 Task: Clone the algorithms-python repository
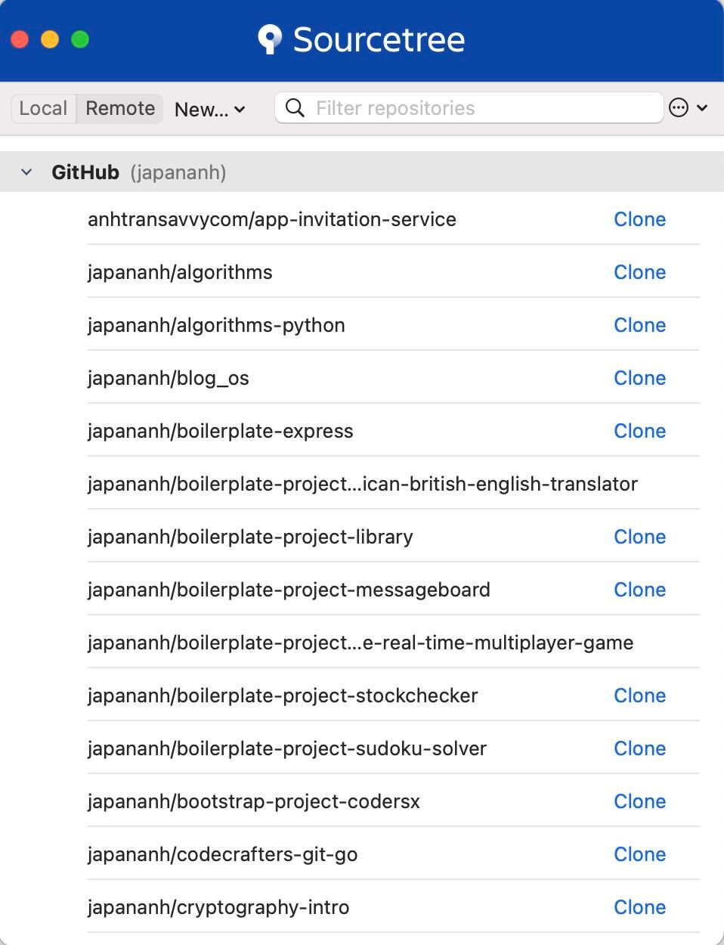pyautogui.click(x=639, y=325)
